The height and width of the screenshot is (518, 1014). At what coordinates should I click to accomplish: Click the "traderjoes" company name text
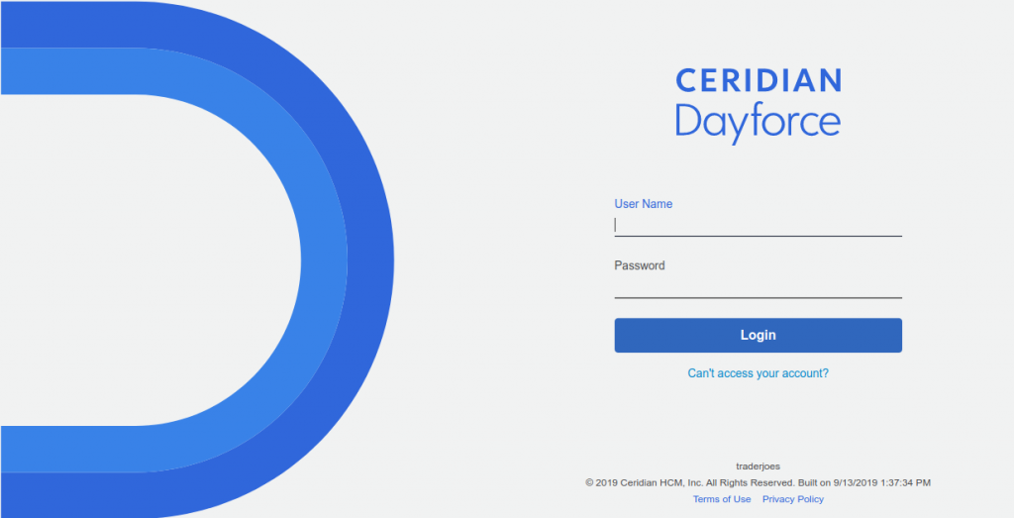758,466
